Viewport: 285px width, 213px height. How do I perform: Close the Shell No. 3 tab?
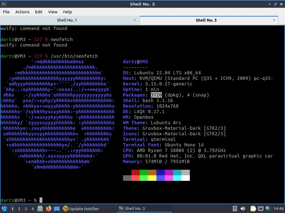pos(274,20)
